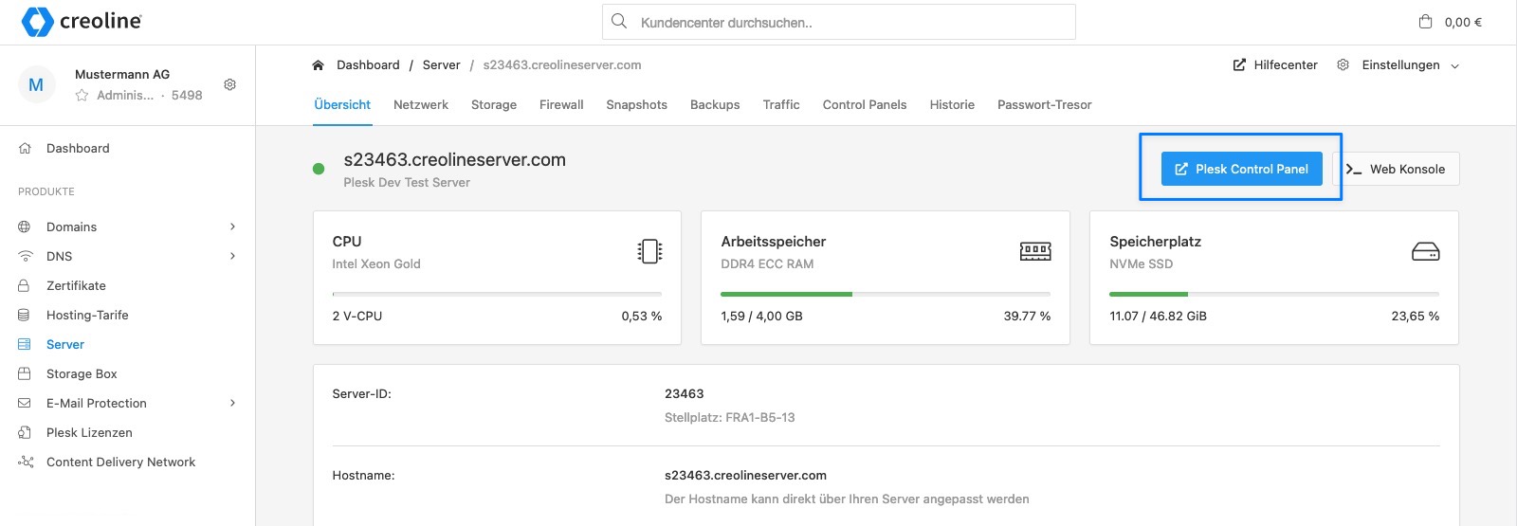Click the Domains globe icon
The height and width of the screenshot is (526, 1517).
(25, 227)
